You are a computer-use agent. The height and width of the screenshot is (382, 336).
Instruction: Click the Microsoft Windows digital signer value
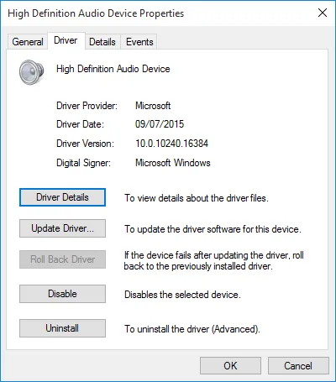click(x=173, y=163)
